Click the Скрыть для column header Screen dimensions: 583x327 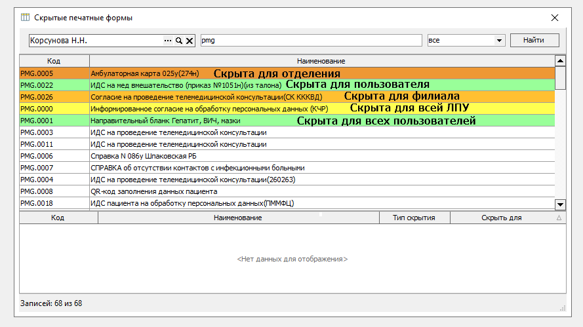coord(508,218)
